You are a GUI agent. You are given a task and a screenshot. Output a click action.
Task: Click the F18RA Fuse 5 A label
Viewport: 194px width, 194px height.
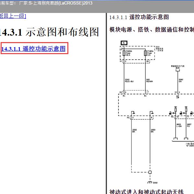coord(150,53)
